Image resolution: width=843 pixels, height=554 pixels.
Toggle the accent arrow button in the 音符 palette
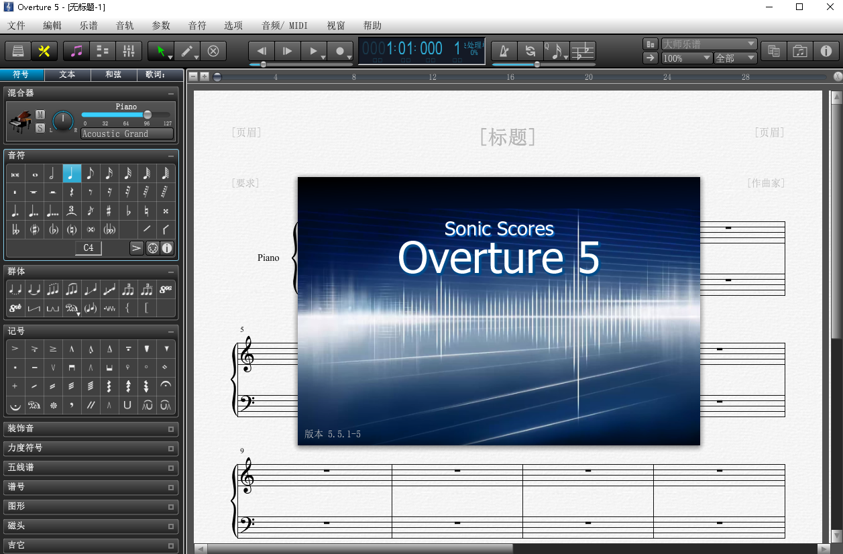[136, 248]
